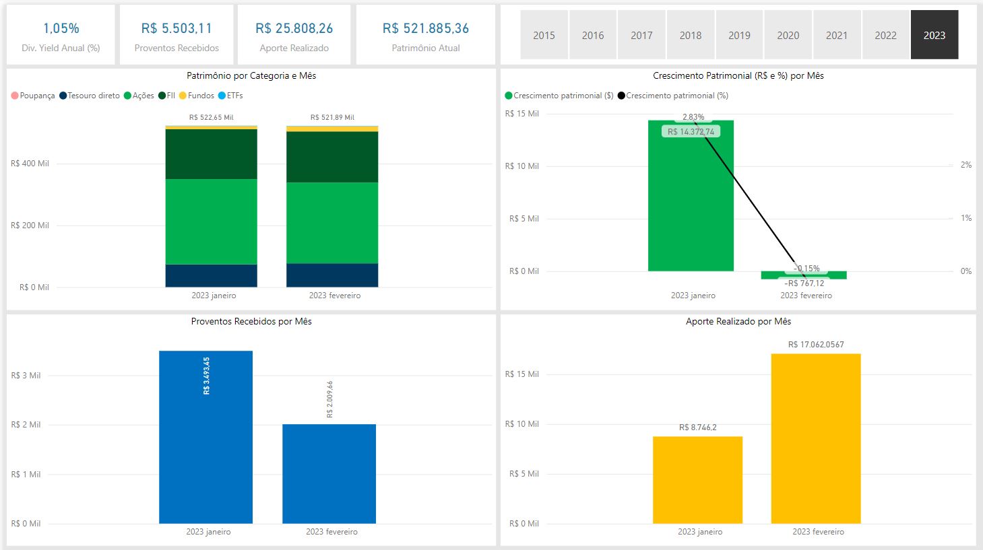Click the Tesouro direto legend color dot
The width and height of the screenshot is (983, 550).
[x=63, y=96]
